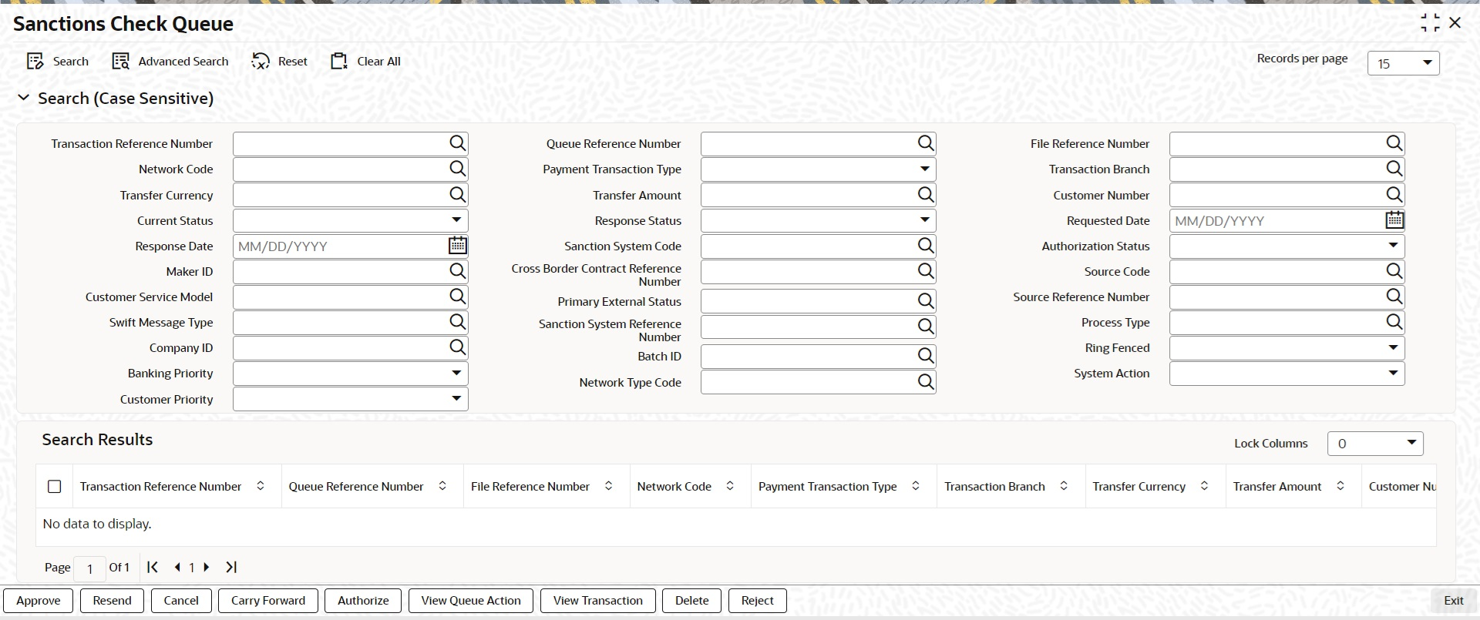
Task: Open Batch ID search lookup
Action: 926,356
